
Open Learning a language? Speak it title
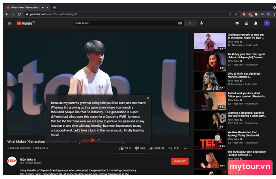[x=247, y=114]
